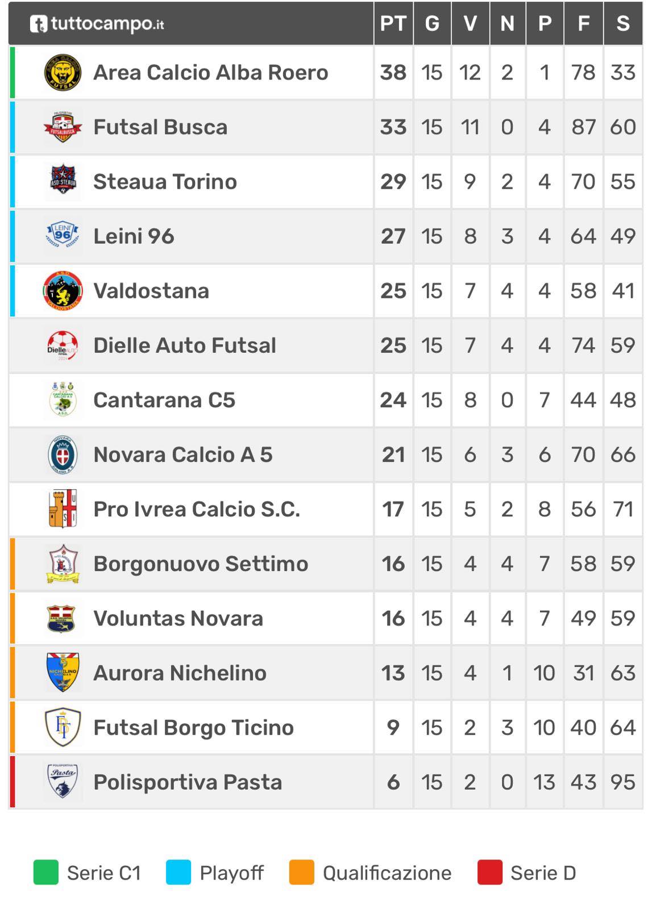
Task: Open the Pro Ivrea Calcio S.C. link
Action: pos(197,509)
